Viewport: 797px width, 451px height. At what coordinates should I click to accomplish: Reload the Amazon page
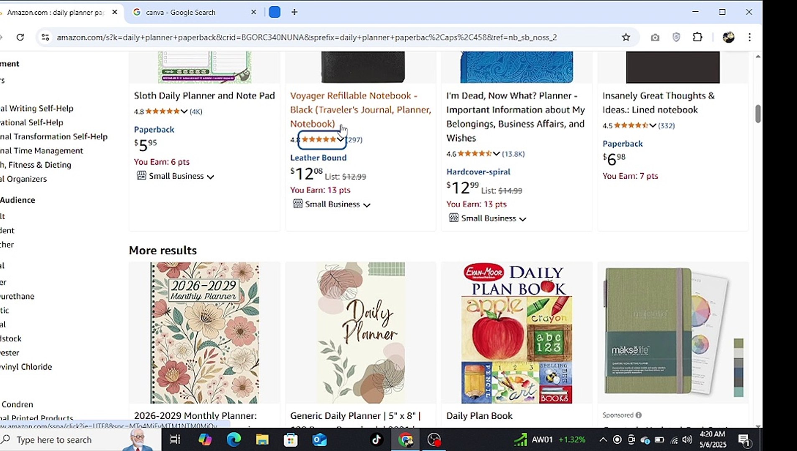[x=20, y=37]
